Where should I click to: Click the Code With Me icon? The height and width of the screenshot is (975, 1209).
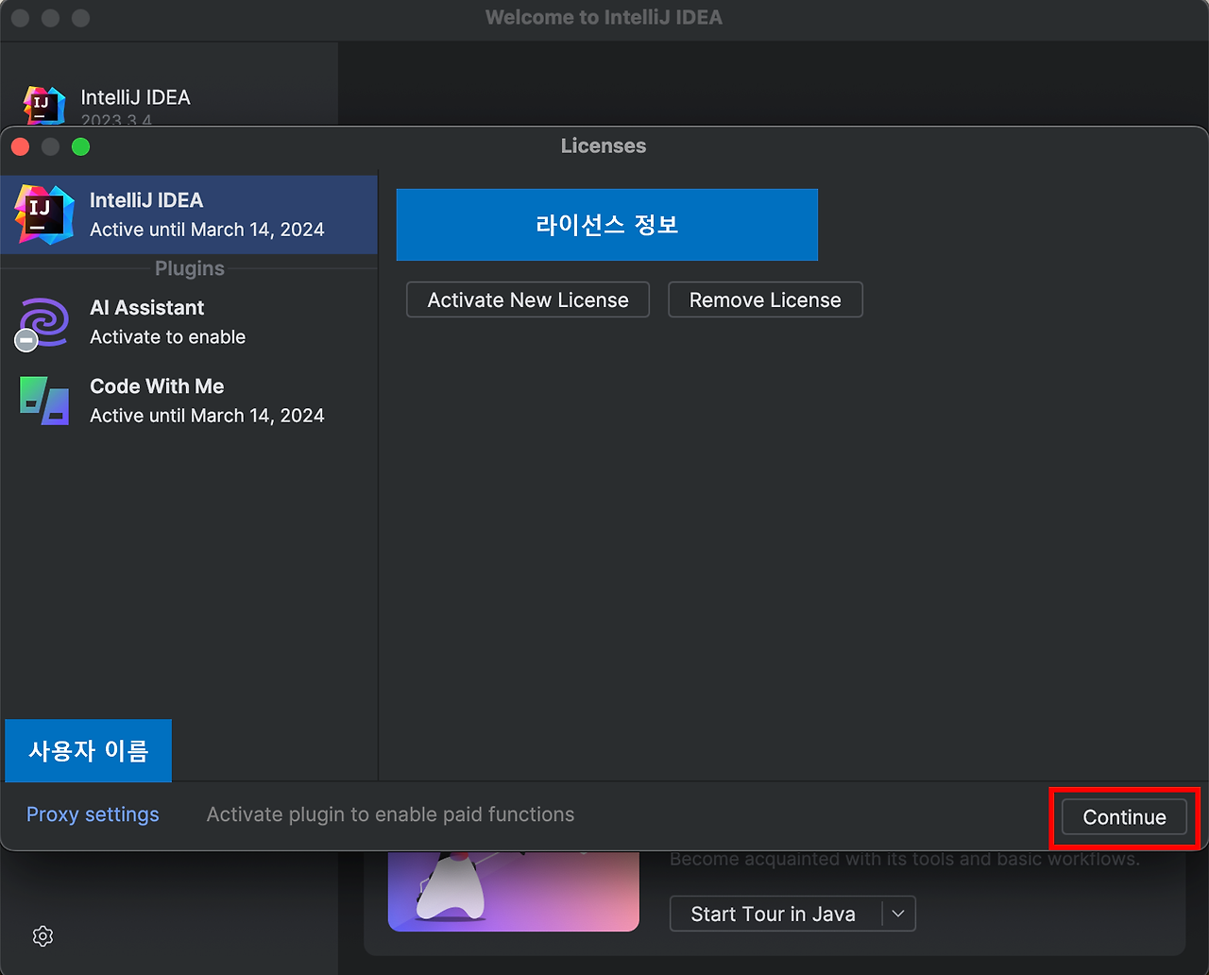coord(44,401)
